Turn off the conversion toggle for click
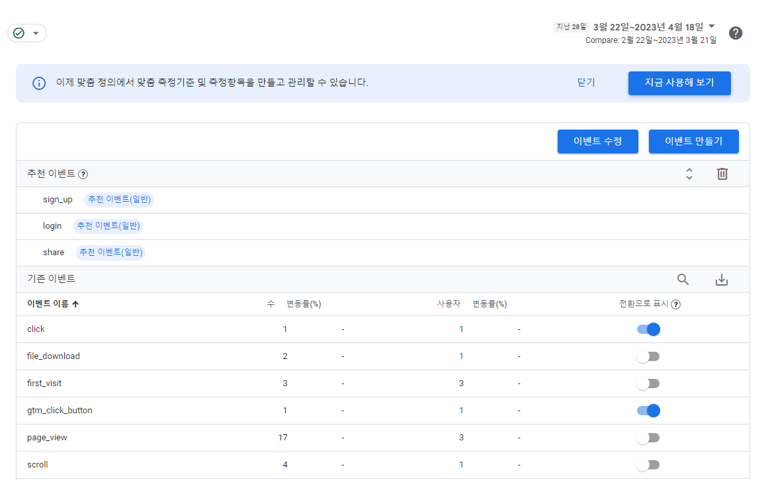Screen dimensions: 768x480 coord(648,329)
